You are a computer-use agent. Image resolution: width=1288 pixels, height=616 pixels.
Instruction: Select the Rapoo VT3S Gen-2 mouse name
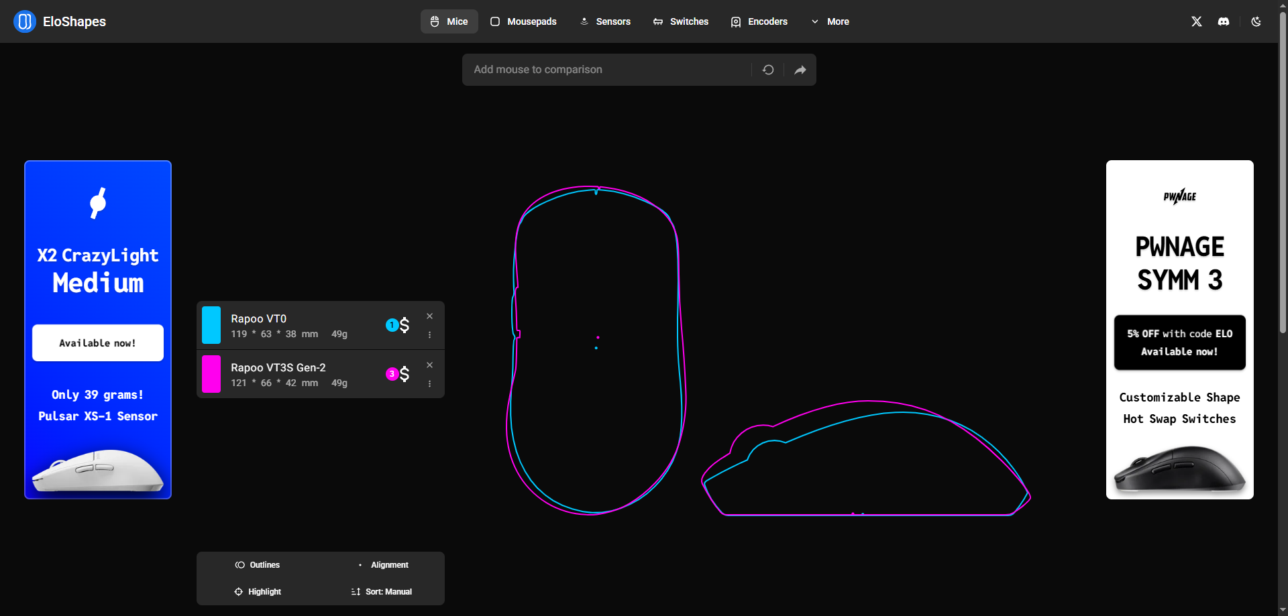click(x=278, y=367)
